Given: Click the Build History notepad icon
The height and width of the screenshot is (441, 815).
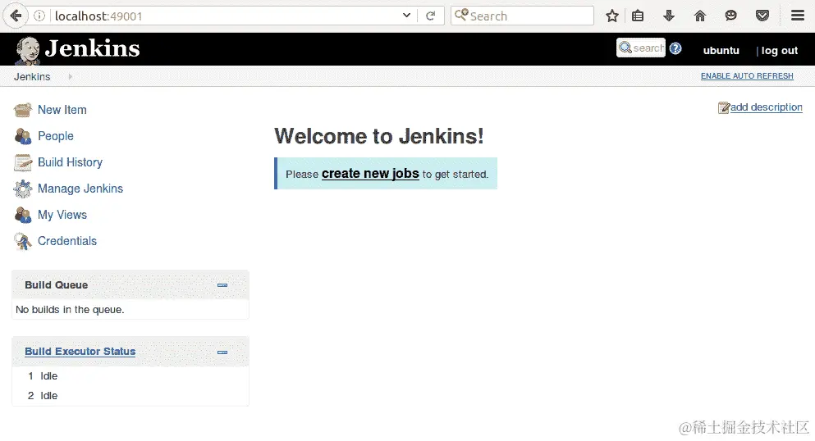Looking at the screenshot, I should tap(23, 163).
